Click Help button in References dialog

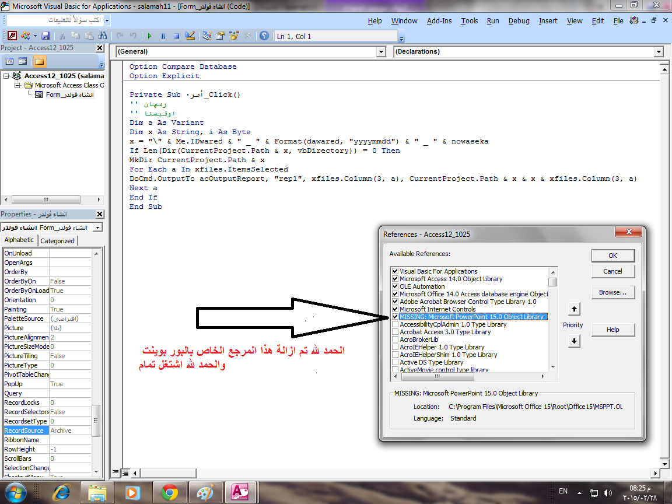613,330
